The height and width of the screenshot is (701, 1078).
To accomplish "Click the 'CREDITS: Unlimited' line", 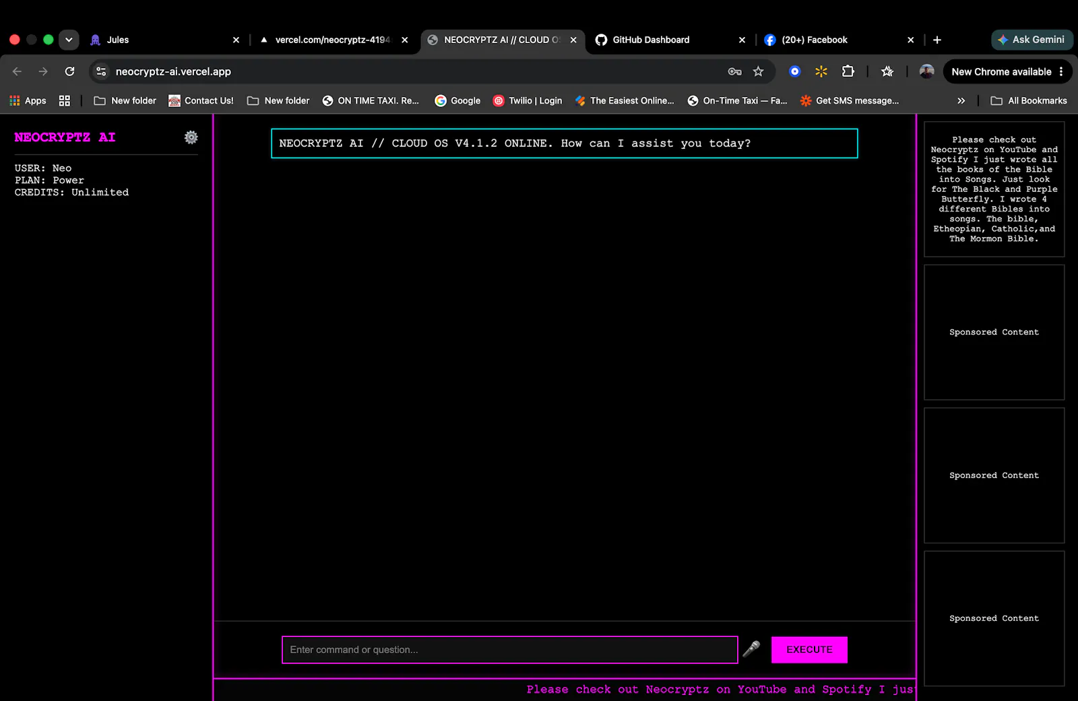I will click(71, 193).
